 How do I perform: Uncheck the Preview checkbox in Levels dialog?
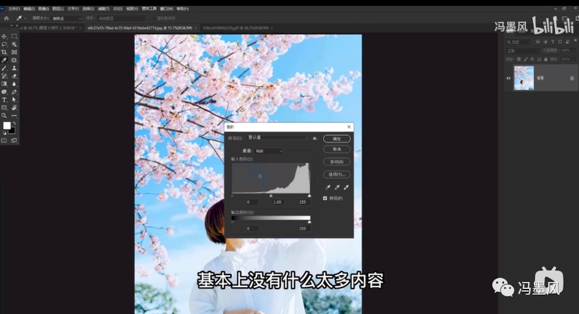325,198
